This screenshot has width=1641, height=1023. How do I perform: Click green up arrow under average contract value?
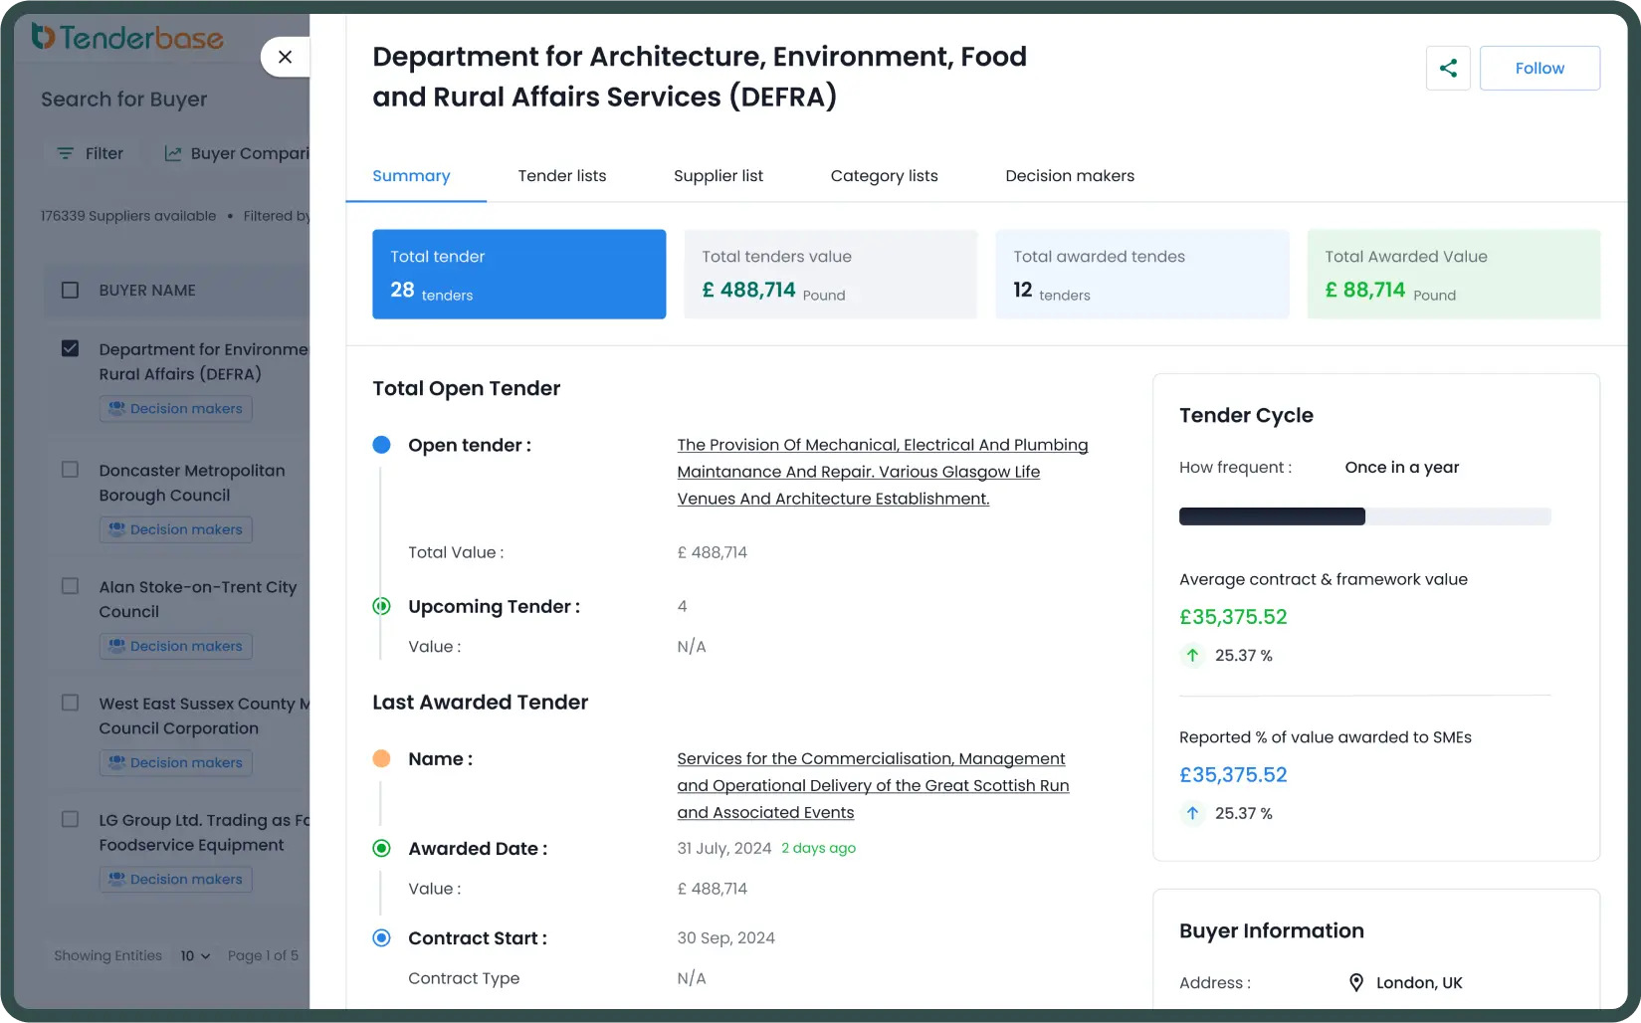pyautogui.click(x=1192, y=655)
